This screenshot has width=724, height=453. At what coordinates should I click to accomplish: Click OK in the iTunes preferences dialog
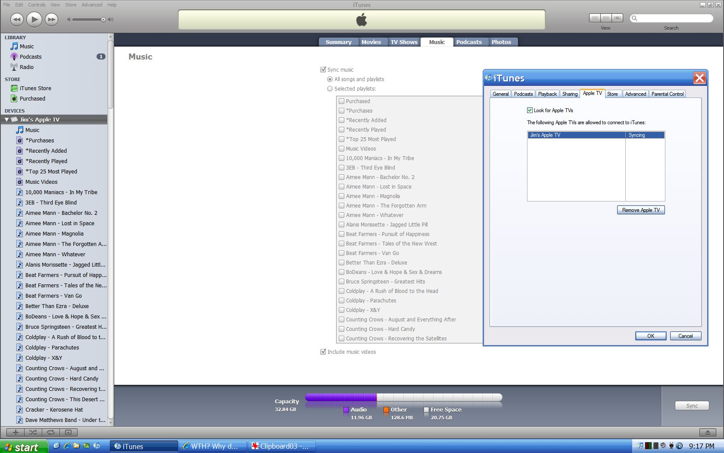(651, 336)
